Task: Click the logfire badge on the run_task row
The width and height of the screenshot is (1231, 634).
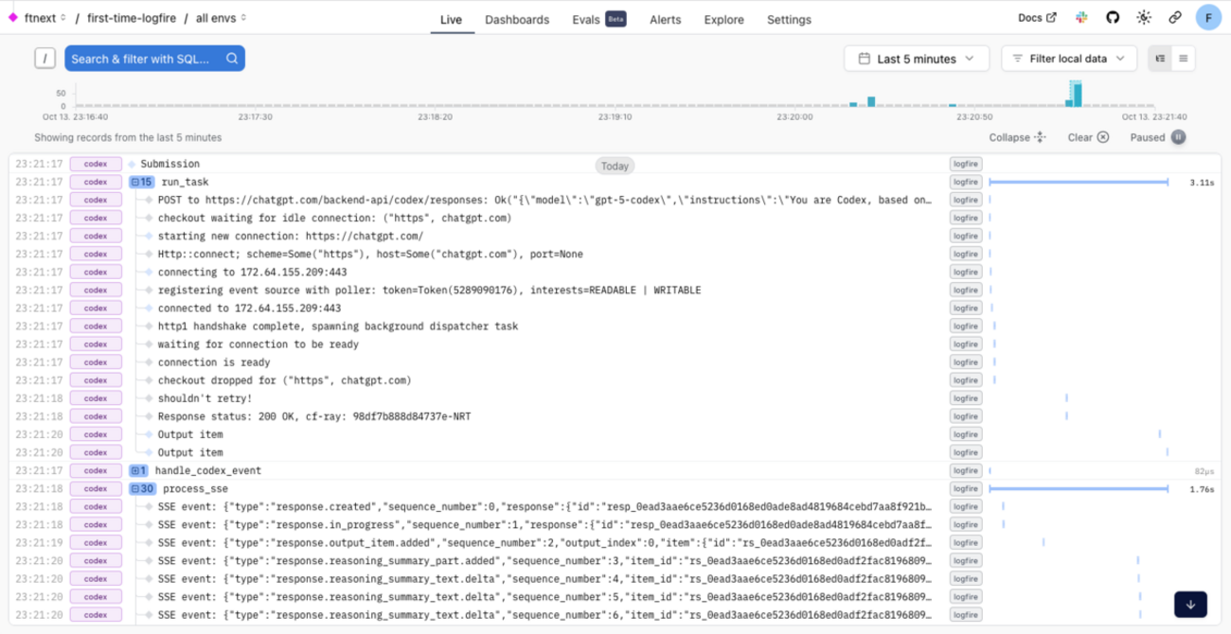Action: point(966,182)
